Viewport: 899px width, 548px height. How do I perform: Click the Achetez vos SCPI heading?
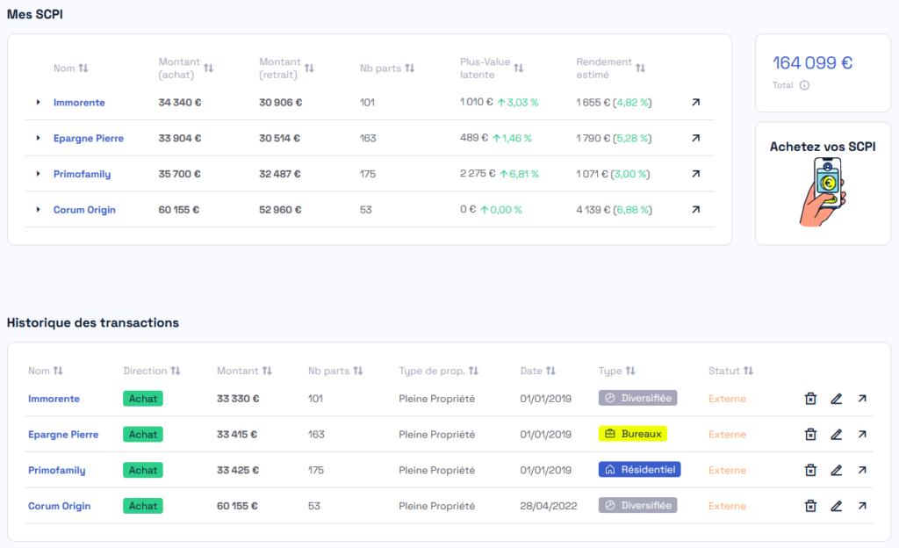click(x=822, y=147)
